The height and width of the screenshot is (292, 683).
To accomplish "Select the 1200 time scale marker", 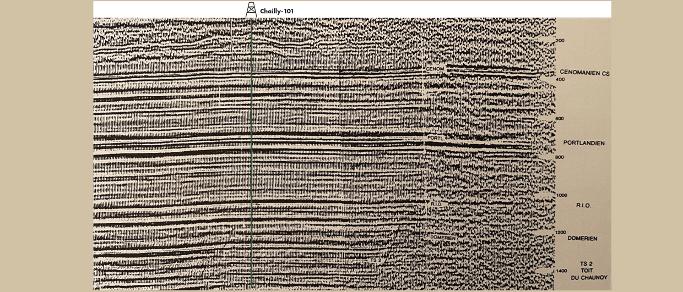I will pos(561,233).
